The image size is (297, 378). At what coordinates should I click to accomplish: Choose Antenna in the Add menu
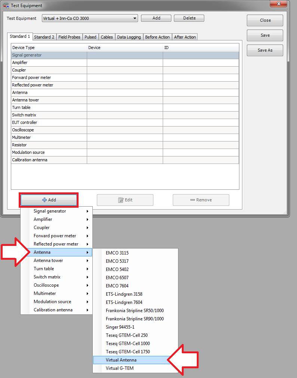click(56, 252)
